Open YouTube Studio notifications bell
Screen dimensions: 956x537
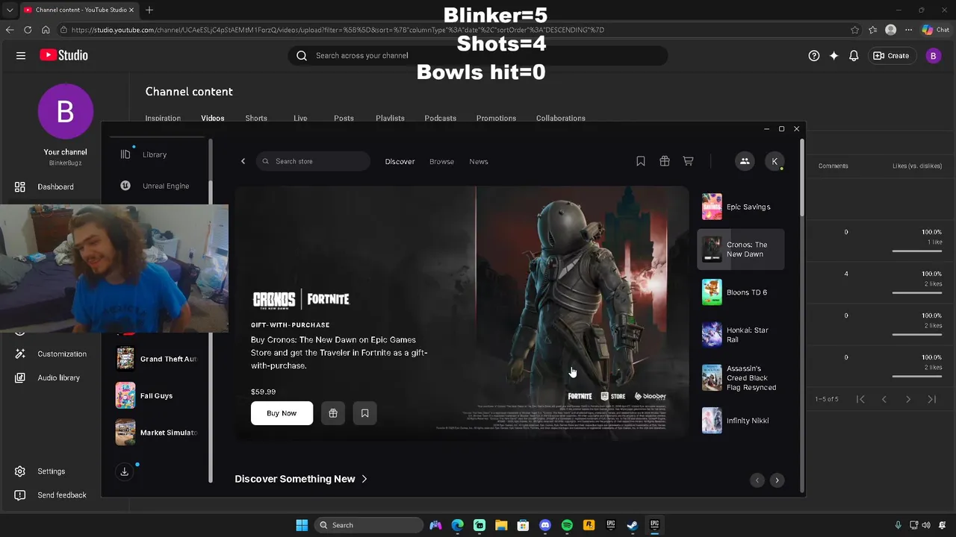pos(854,55)
